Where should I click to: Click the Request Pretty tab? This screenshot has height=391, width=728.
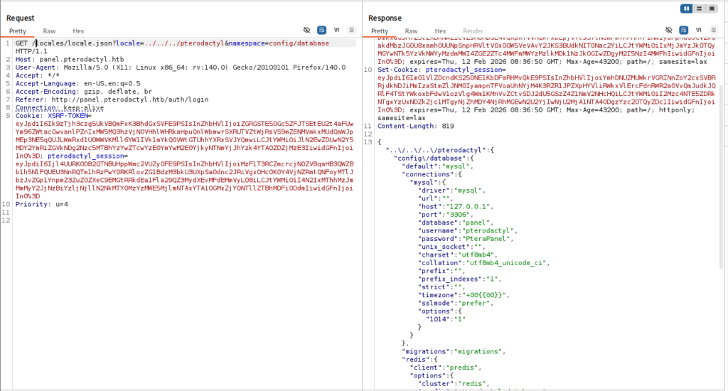point(18,31)
